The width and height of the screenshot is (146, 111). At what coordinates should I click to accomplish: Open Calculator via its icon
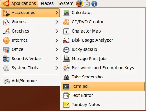coord(66,13)
